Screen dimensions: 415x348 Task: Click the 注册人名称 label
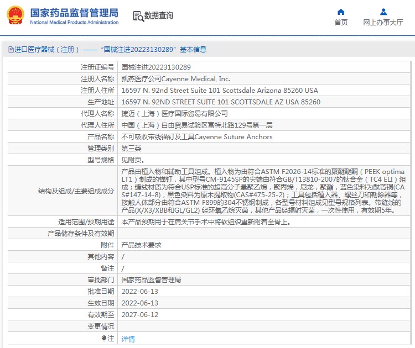pyautogui.click(x=97, y=79)
